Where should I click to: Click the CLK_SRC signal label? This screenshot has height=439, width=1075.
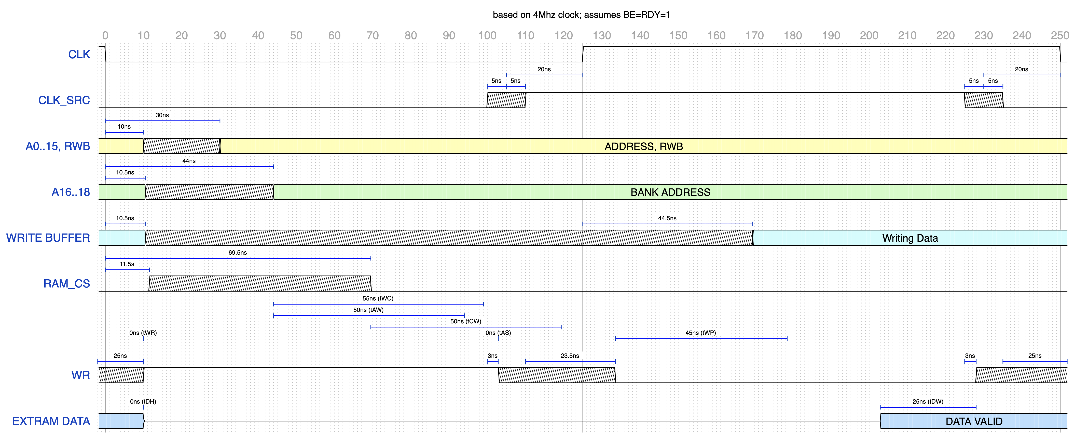64,101
